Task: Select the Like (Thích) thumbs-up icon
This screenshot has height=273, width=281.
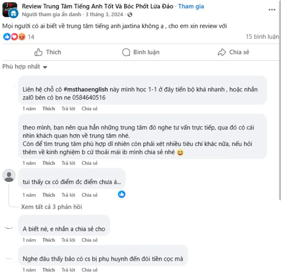Action: pos(39,52)
